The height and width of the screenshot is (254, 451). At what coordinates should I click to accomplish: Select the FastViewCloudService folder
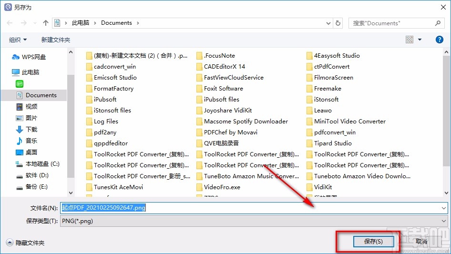pos(230,77)
